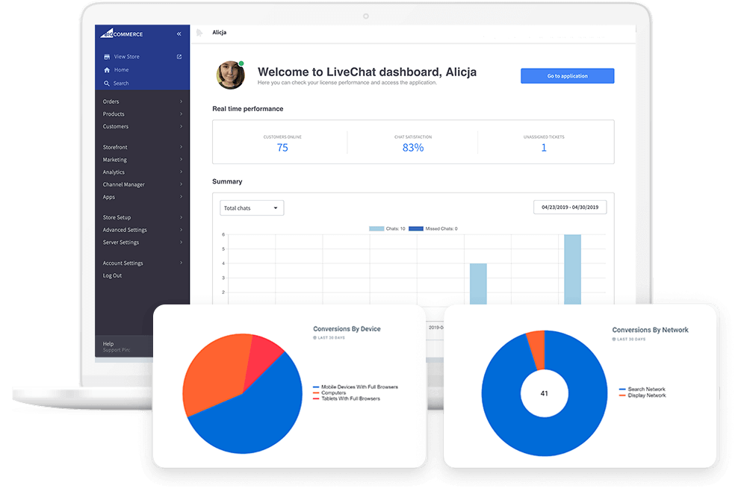
Task: Click Real time performance heading
Action: click(x=248, y=108)
